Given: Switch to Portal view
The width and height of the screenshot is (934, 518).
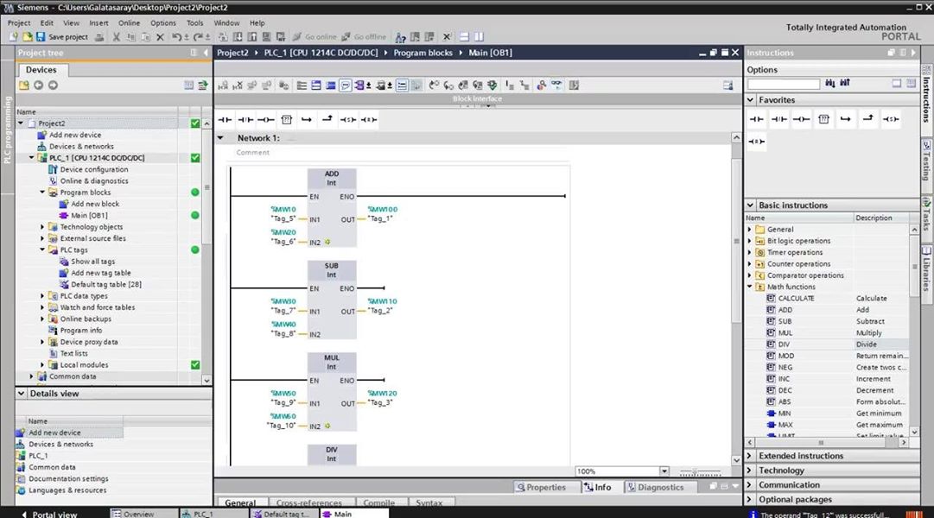Looking at the screenshot, I should coord(49,514).
